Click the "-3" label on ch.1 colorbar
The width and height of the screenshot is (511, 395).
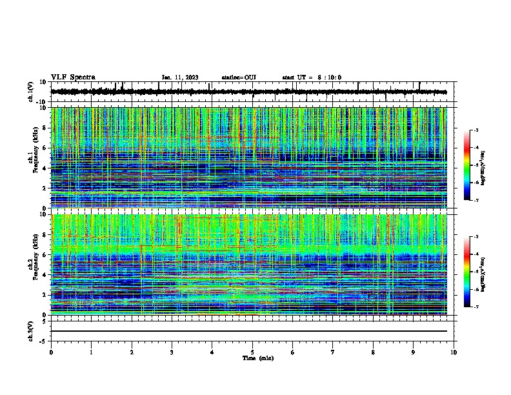coord(476,130)
